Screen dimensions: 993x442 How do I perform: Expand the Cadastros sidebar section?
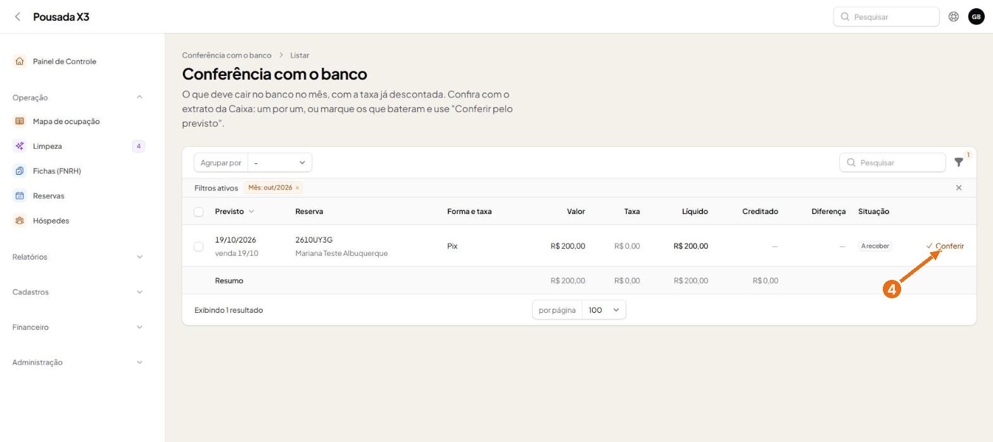coord(139,292)
